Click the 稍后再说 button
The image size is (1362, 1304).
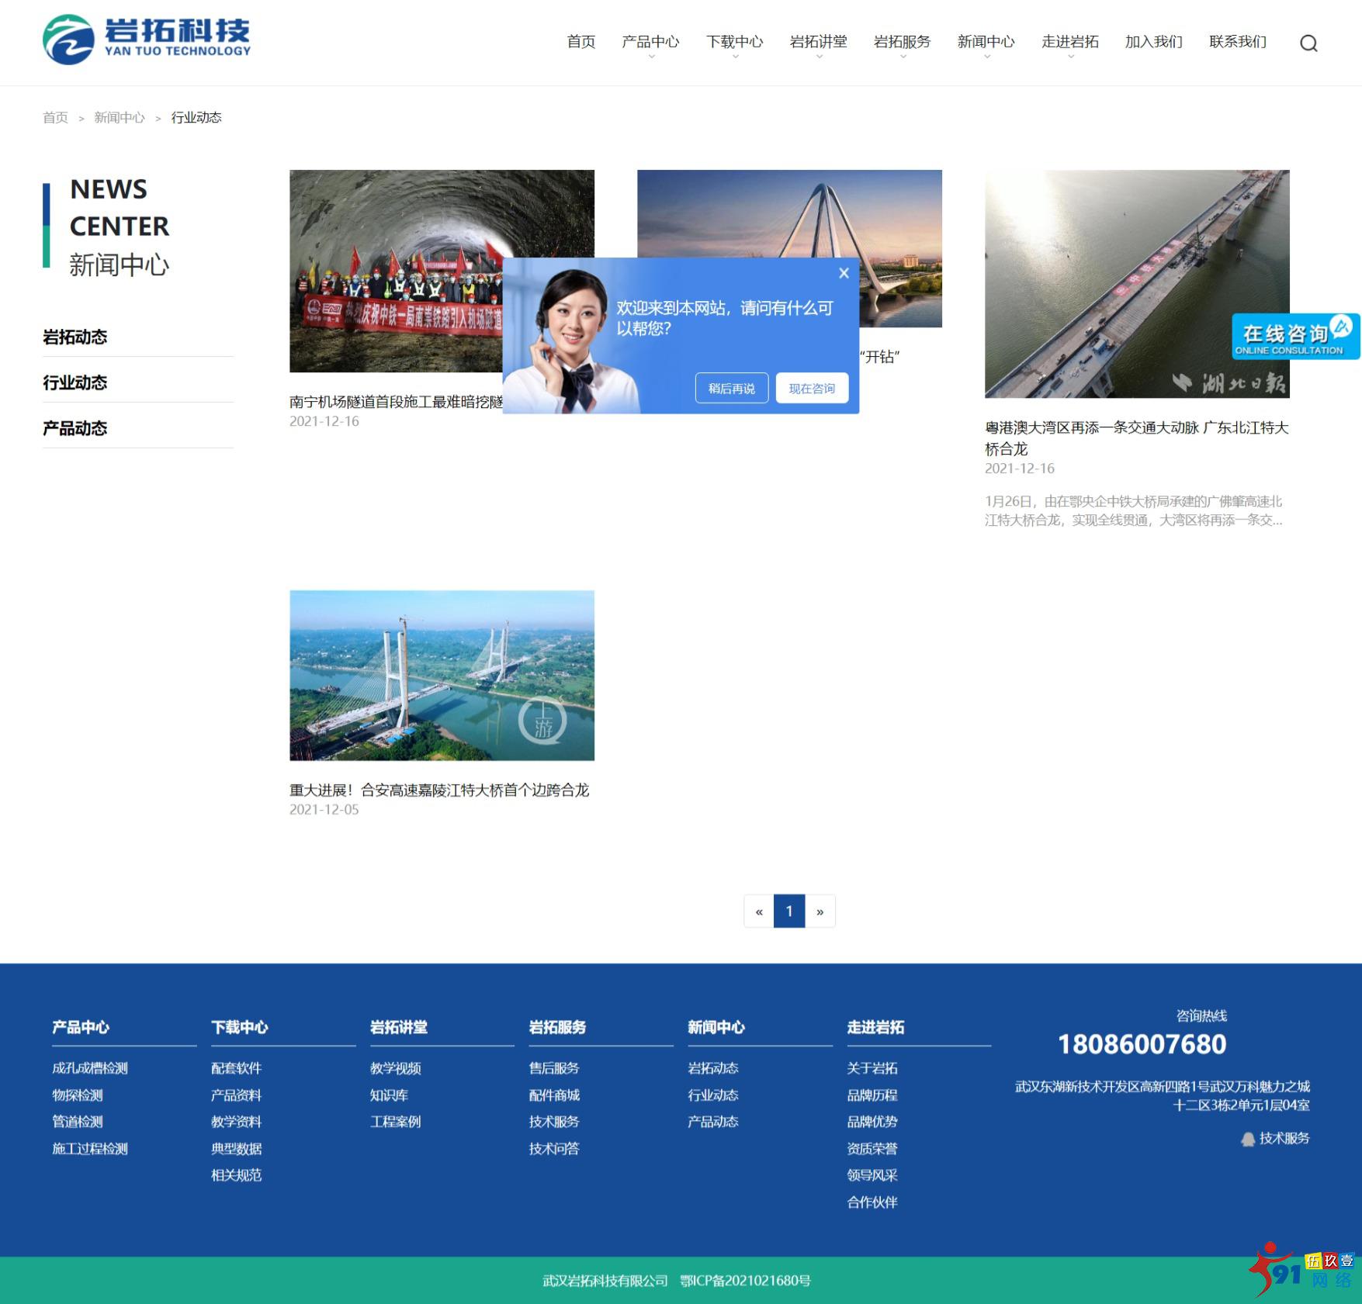(730, 388)
